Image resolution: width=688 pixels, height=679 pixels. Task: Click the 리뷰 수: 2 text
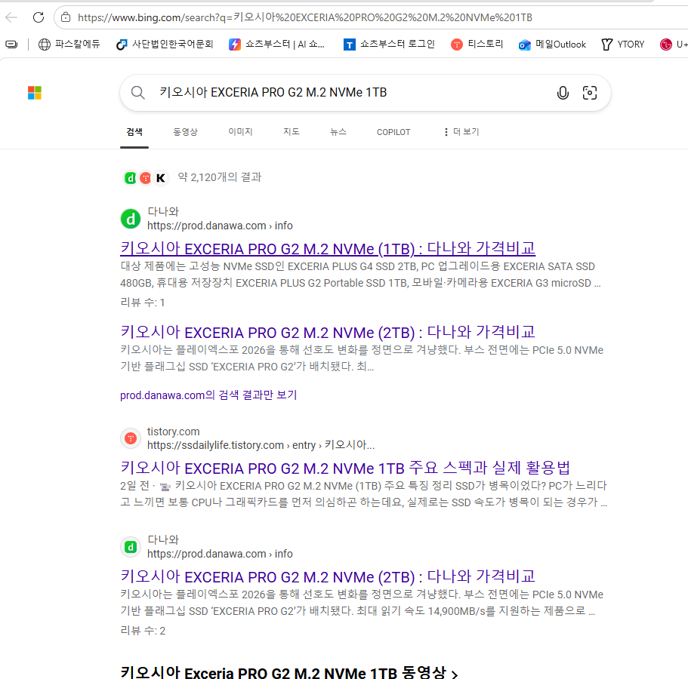click(x=143, y=631)
